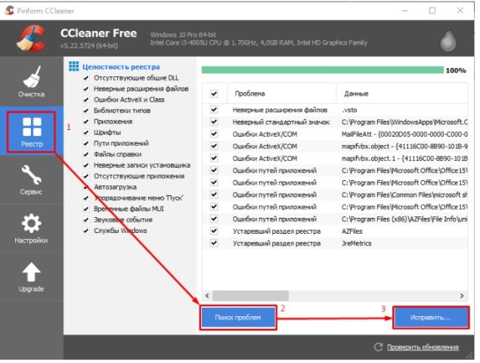
Task: Click the Целостность реестра heading
Action: point(121,67)
